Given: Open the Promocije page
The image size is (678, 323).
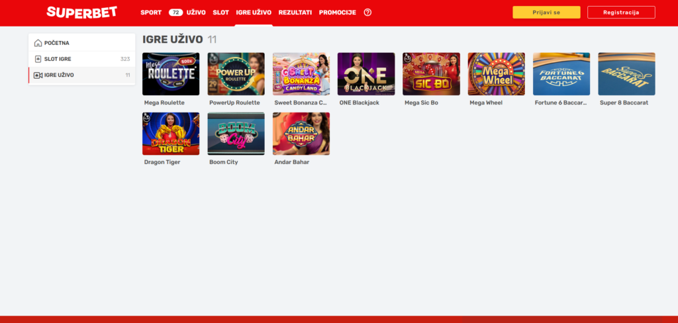Looking at the screenshot, I should click(x=338, y=13).
